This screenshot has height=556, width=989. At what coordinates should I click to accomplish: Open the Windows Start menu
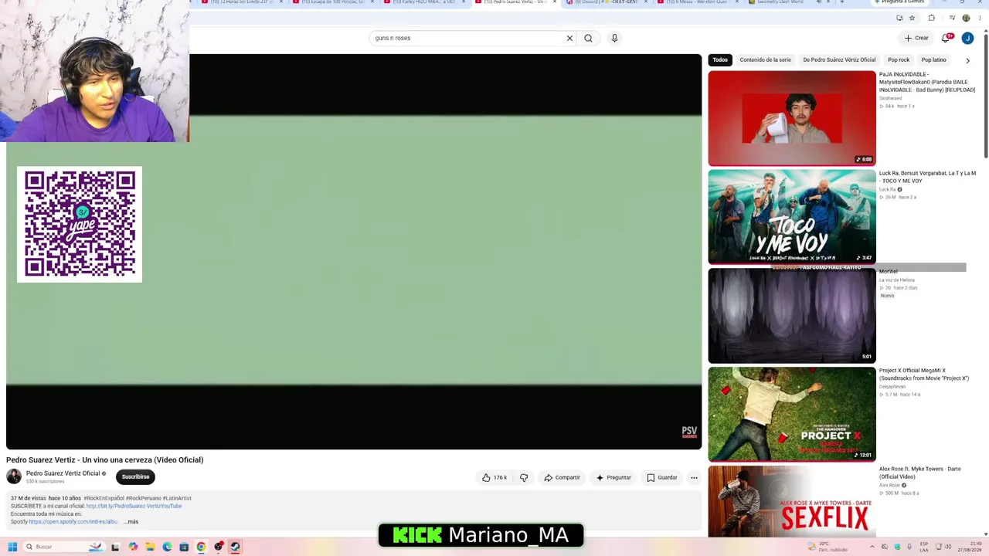click(x=12, y=547)
